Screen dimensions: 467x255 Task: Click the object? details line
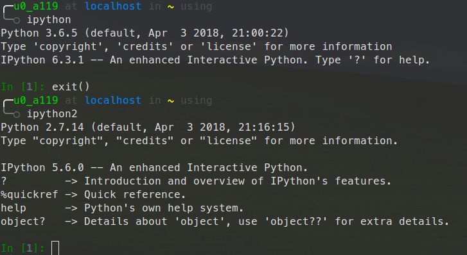[225, 222]
